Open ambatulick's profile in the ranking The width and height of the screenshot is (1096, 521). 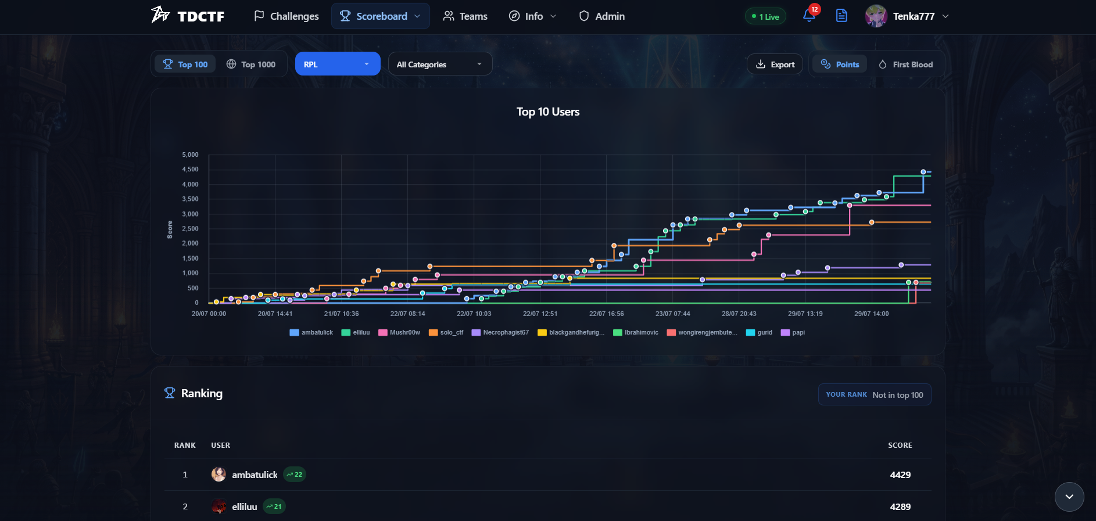point(255,475)
